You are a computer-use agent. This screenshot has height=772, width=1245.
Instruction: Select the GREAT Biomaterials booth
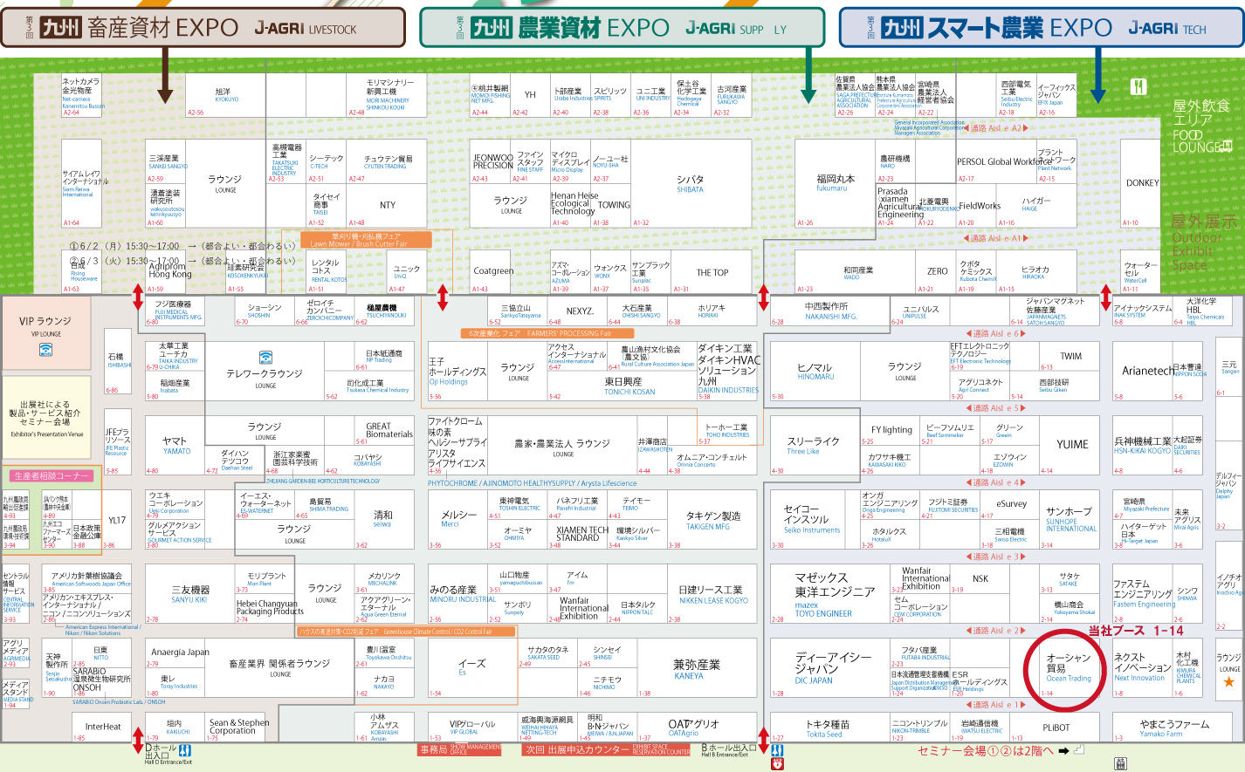click(x=384, y=430)
